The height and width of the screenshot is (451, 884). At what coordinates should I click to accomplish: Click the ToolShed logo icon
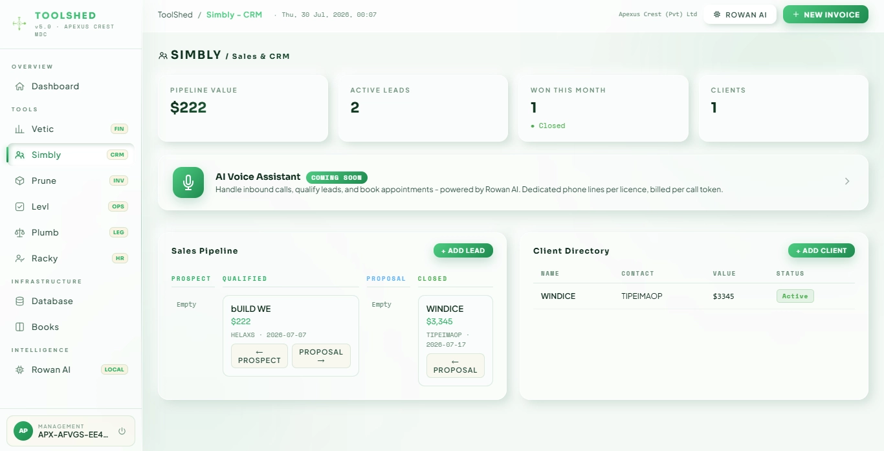pos(19,24)
